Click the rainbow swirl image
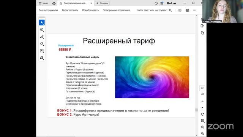 [x=152, y=77]
